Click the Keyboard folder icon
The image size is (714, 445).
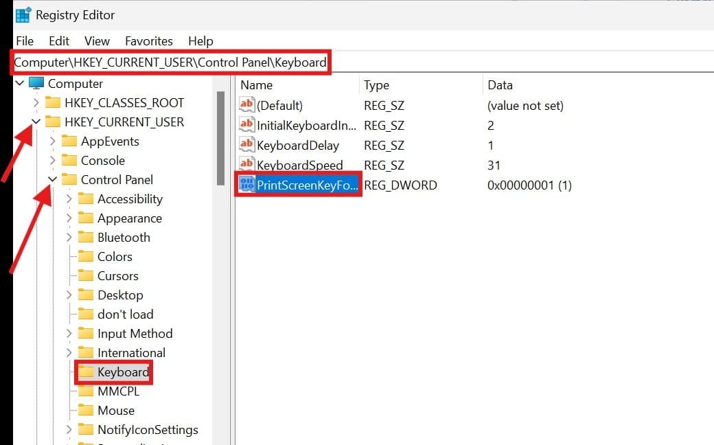pyautogui.click(x=86, y=372)
